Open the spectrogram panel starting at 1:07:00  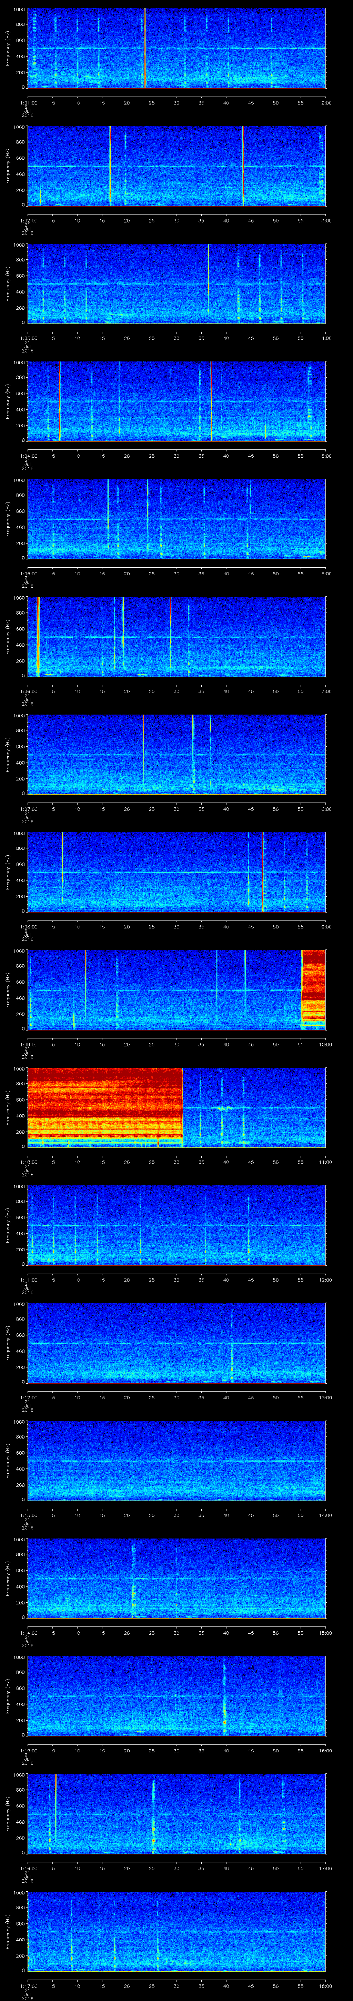click(x=176, y=754)
